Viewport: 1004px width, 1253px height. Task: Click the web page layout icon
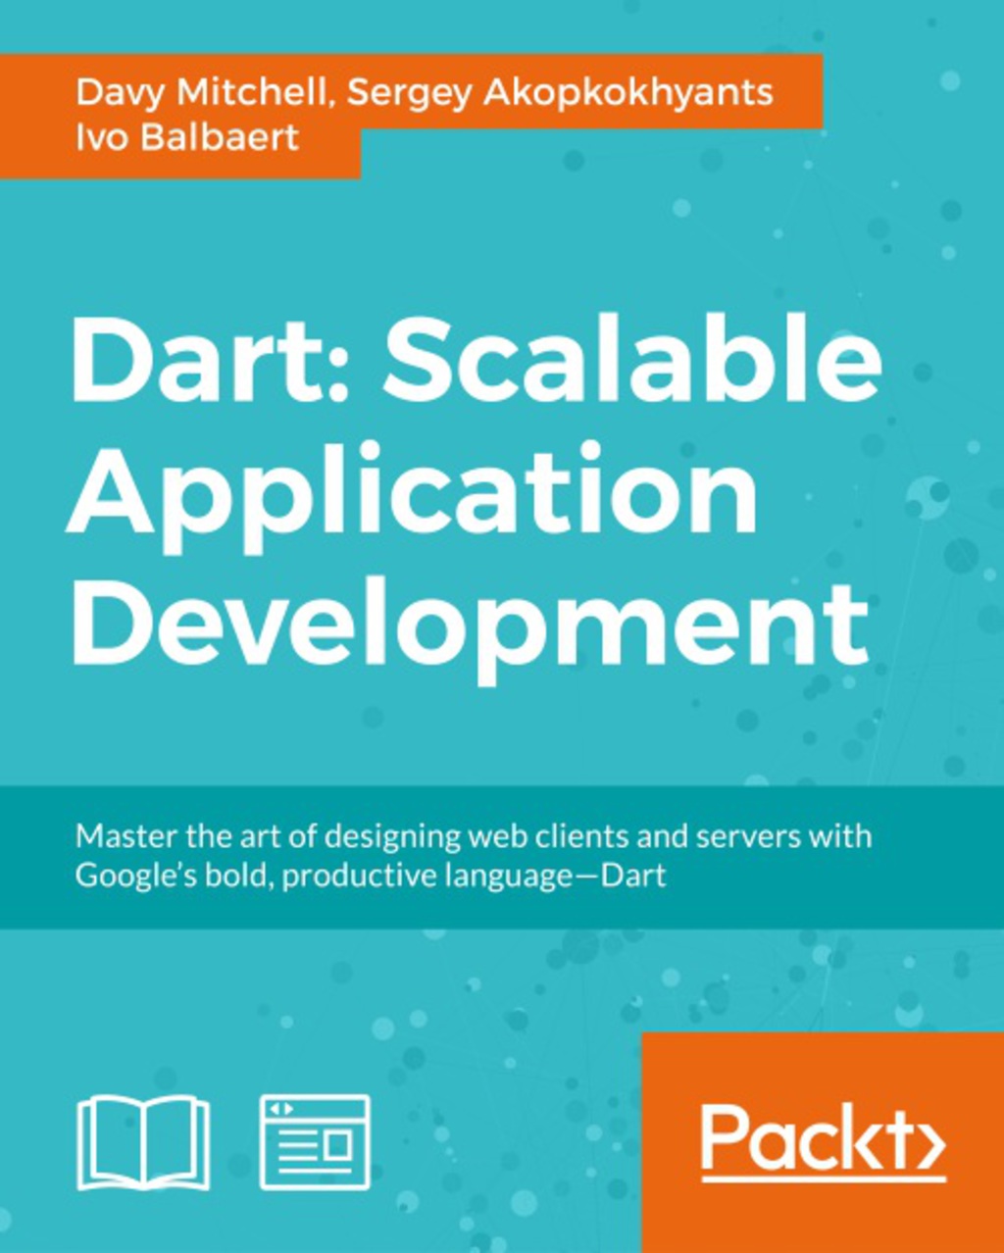click(x=315, y=1142)
